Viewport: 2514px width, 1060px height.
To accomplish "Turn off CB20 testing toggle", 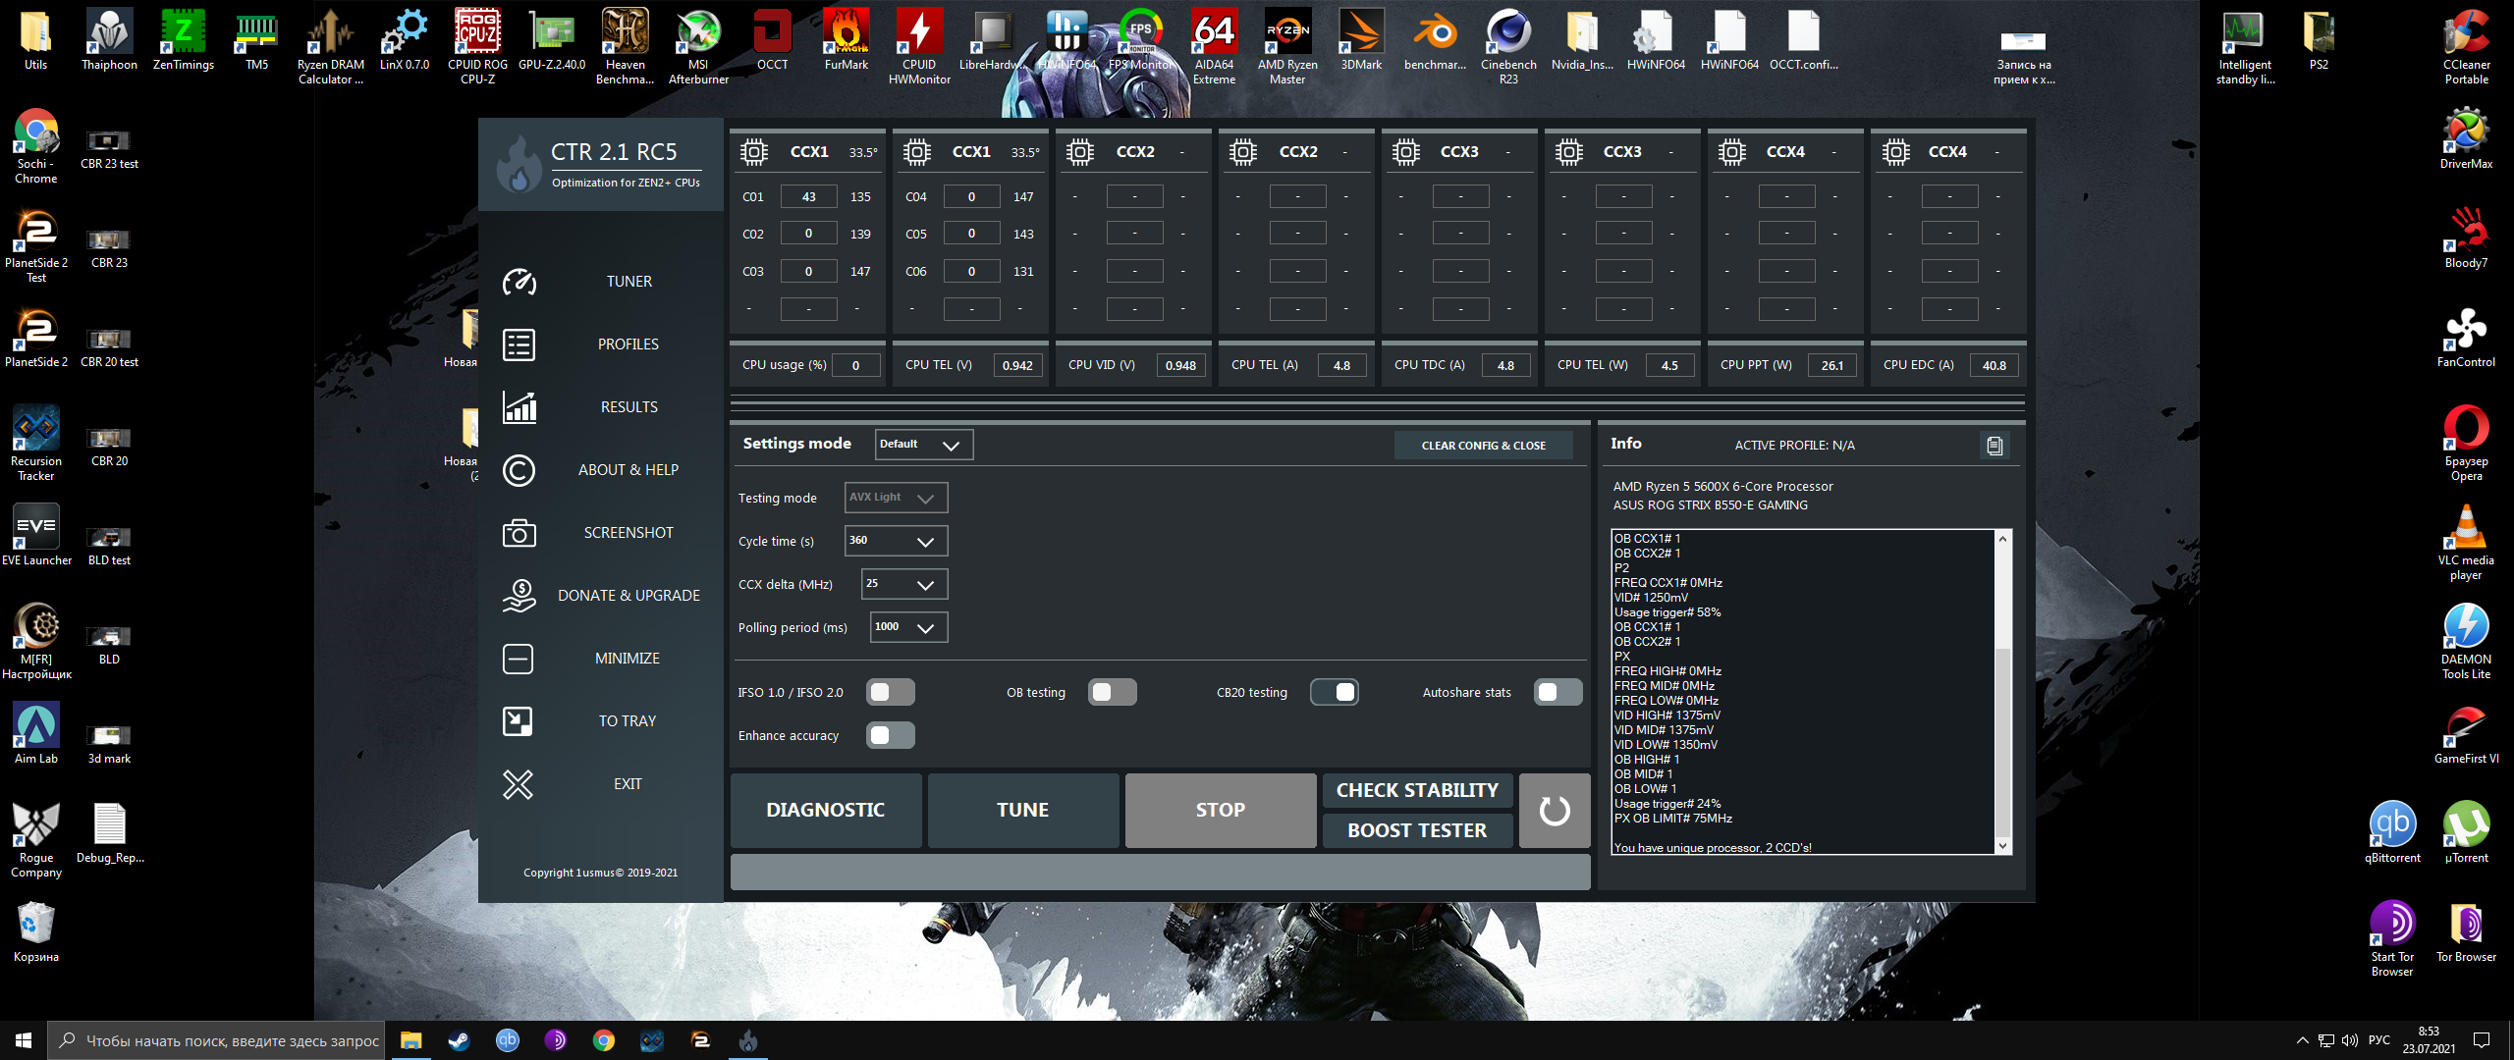I will point(1335,693).
